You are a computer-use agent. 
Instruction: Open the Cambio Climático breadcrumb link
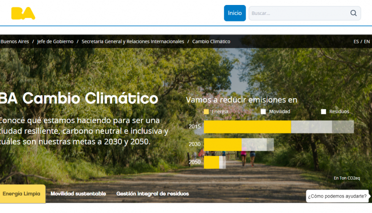point(211,41)
